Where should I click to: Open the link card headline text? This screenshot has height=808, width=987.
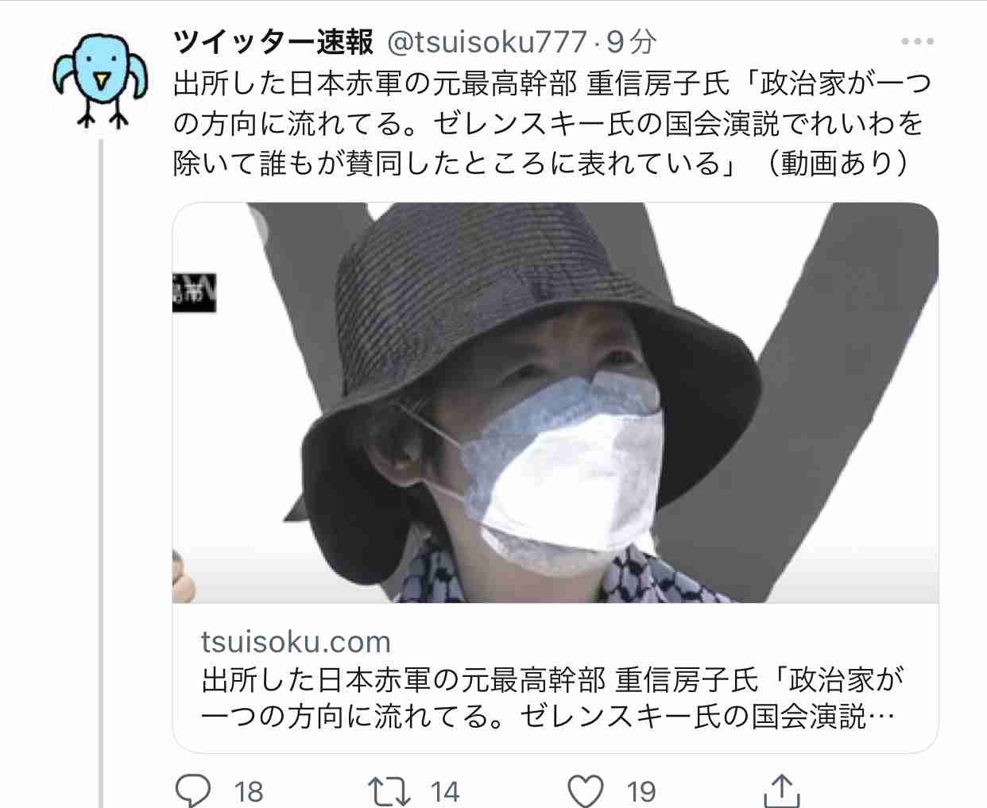pyautogui.click(x=552, y=698)
